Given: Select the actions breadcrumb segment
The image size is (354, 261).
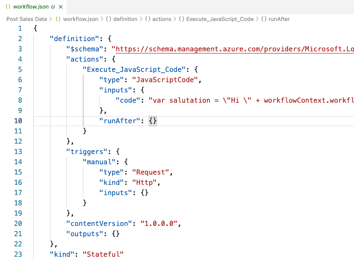Looking at the screenshot, I should pos(162,19).
